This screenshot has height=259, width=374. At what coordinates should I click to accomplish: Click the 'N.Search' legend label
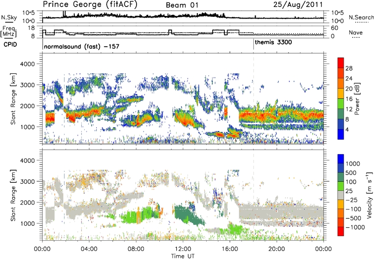[x=361, y=17]
